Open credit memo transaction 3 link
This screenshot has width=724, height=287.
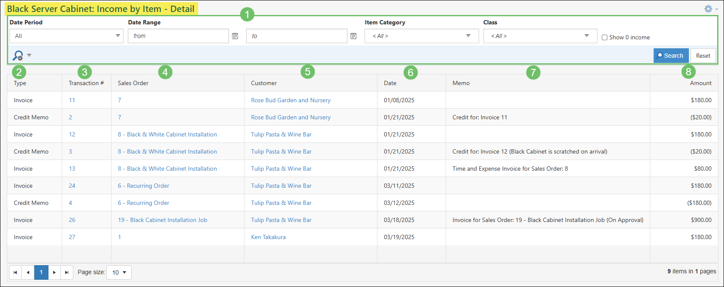coord(70,151)
